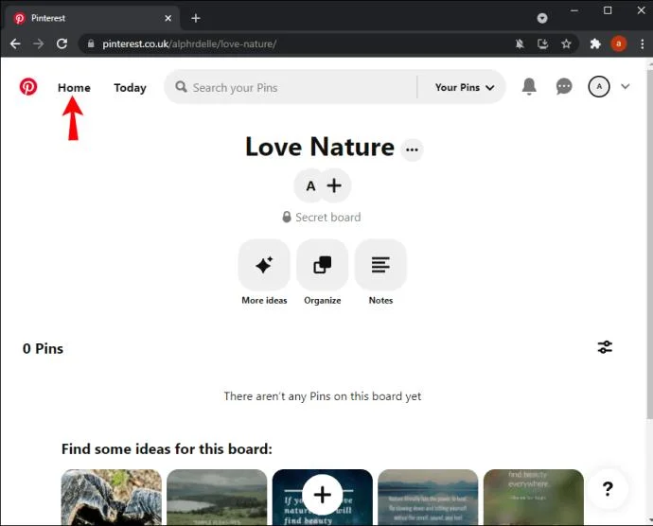Click the Love Nature board title

(320, 147)
